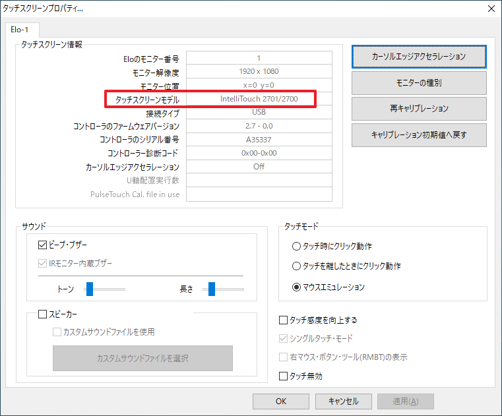The width and height of the screenshot is (502, 416).
Task: Click the モニター解像度 value field
Action: pyautogui.click(x=258, y=71)
